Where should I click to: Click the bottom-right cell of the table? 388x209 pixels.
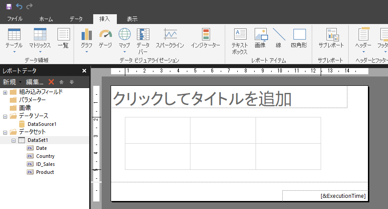288,157
